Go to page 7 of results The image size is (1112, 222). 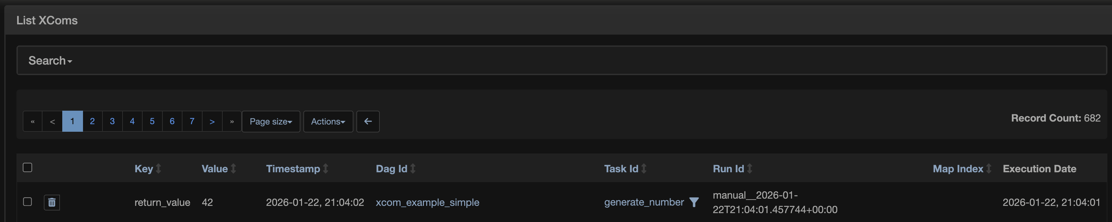(192, 121)
